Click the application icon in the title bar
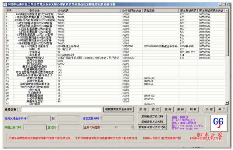 tap(5, 4)
